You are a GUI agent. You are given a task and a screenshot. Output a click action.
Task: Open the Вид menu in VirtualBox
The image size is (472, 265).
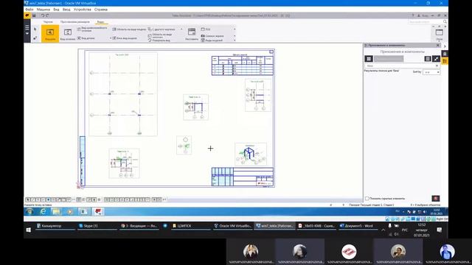[x=56, y=10]
